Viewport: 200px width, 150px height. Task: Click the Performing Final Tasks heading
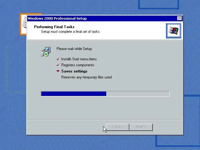pos(54,27)
